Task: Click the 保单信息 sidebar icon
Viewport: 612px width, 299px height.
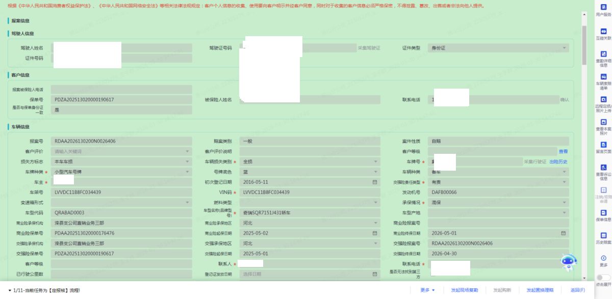Action: pos(603,215)
